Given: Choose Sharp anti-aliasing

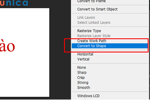Looking at the screenshot, I should tap(82, 72).
